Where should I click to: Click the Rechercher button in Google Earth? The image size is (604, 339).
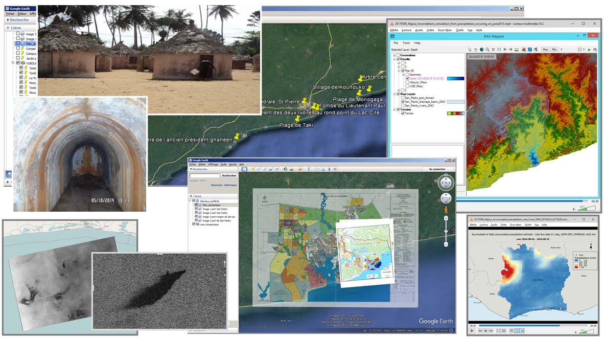[229, 176]
